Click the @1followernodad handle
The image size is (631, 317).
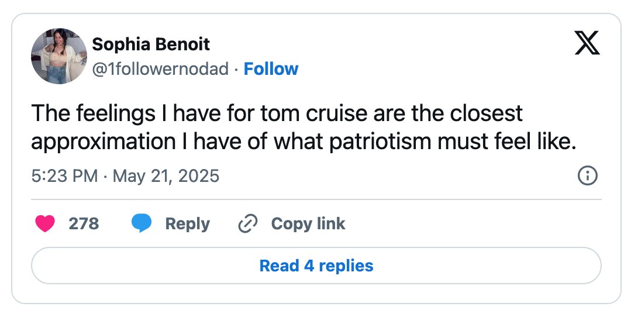click(x=160, y=69)
